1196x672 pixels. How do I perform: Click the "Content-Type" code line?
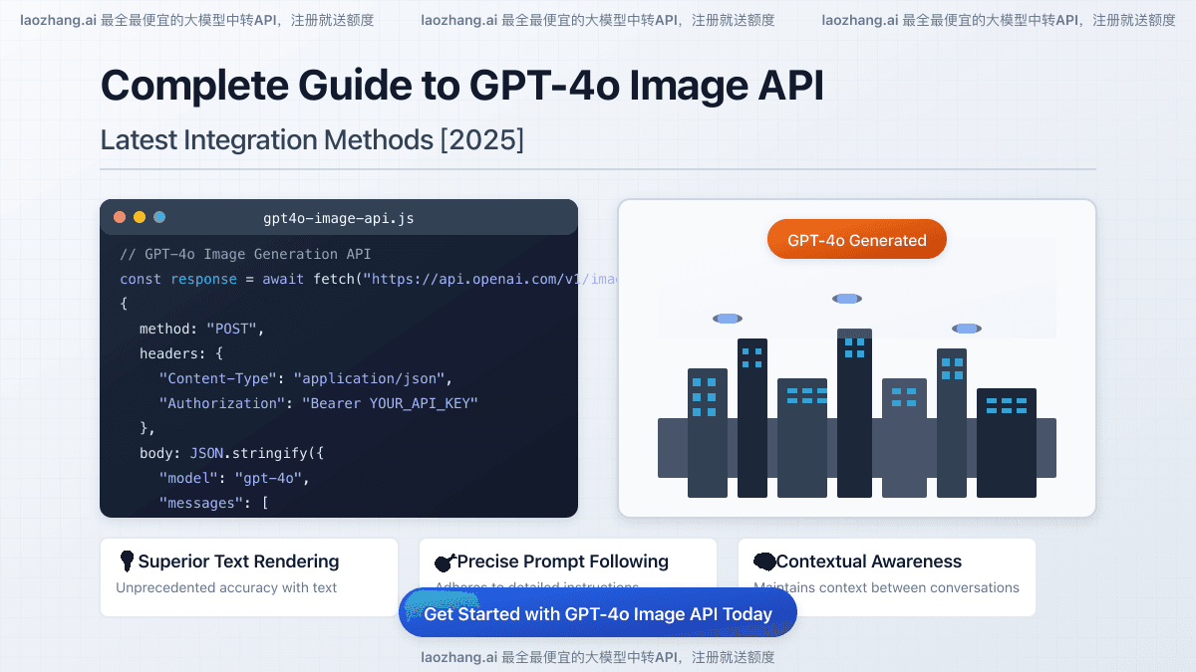(x=306, y=378)
